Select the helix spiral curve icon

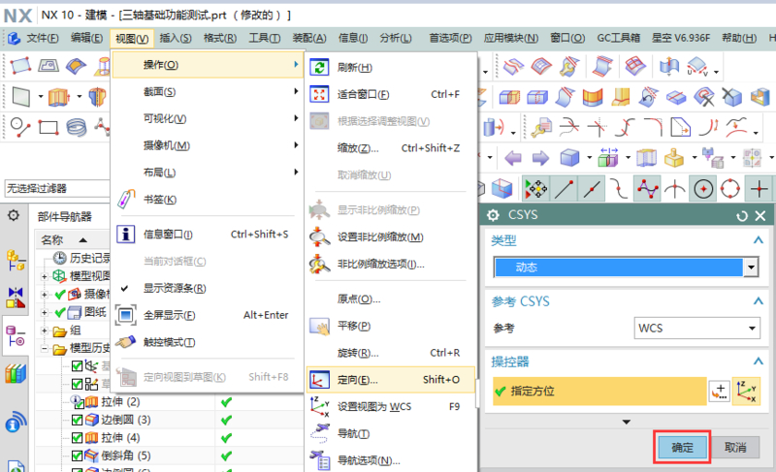click(77, 128)
